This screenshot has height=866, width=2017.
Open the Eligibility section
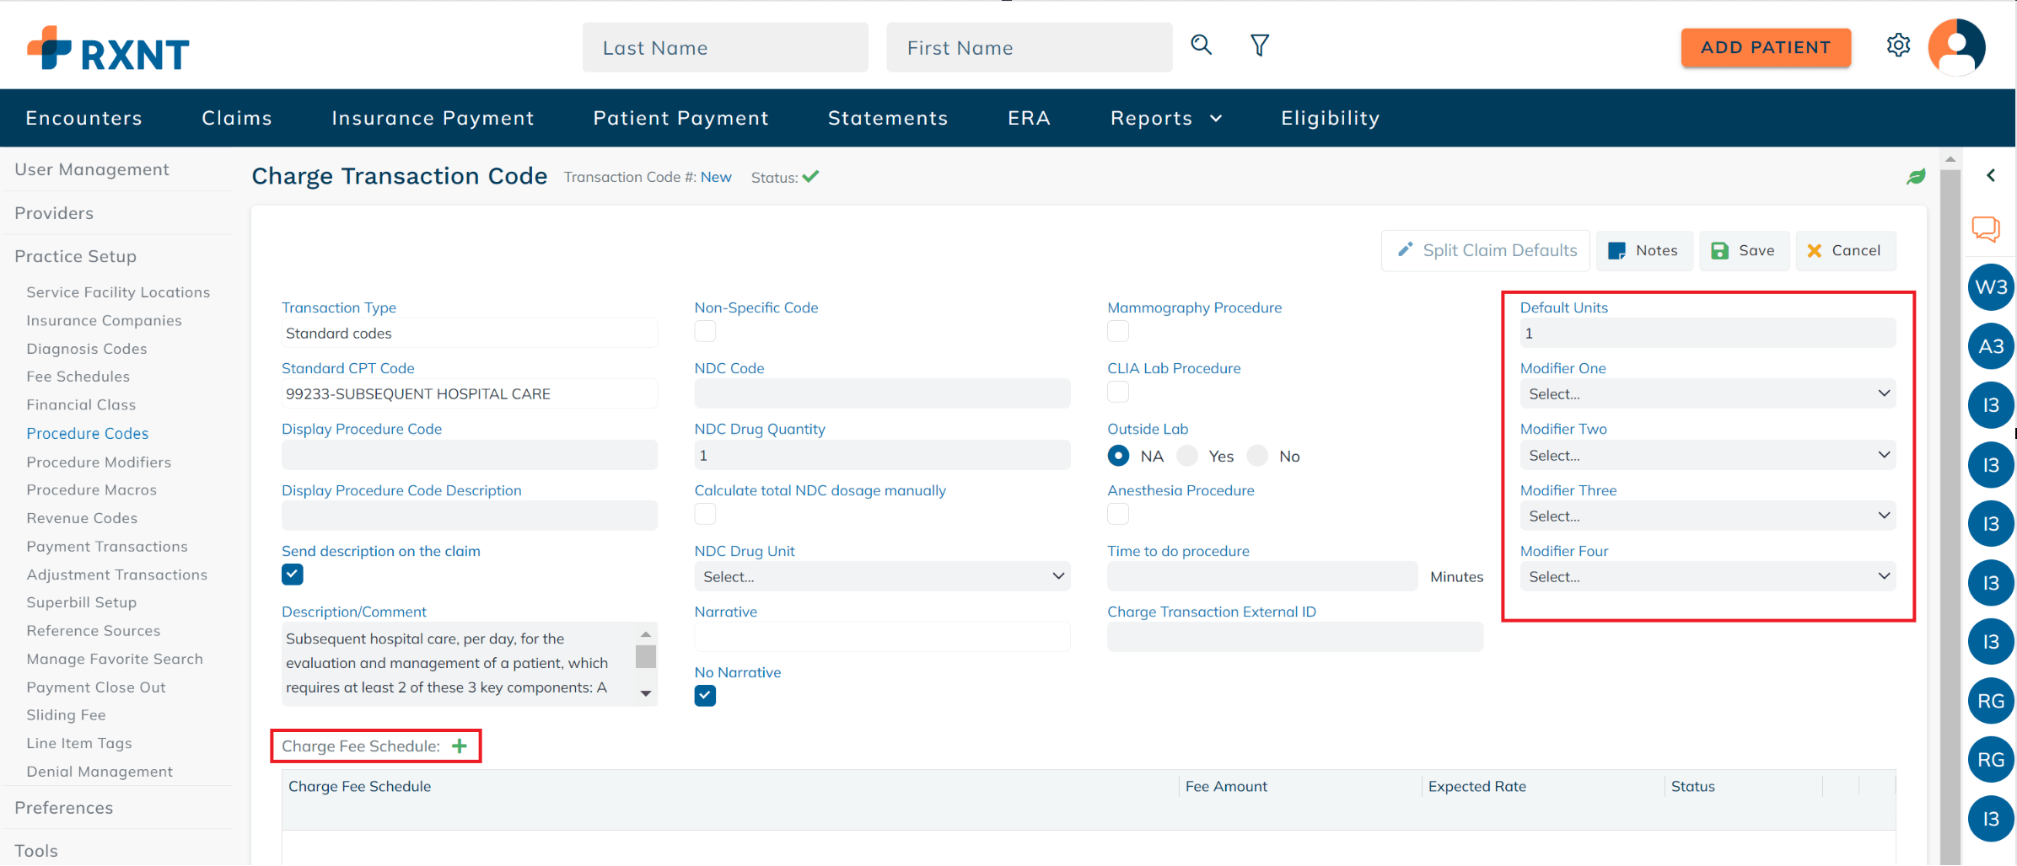coord(1329,118)
